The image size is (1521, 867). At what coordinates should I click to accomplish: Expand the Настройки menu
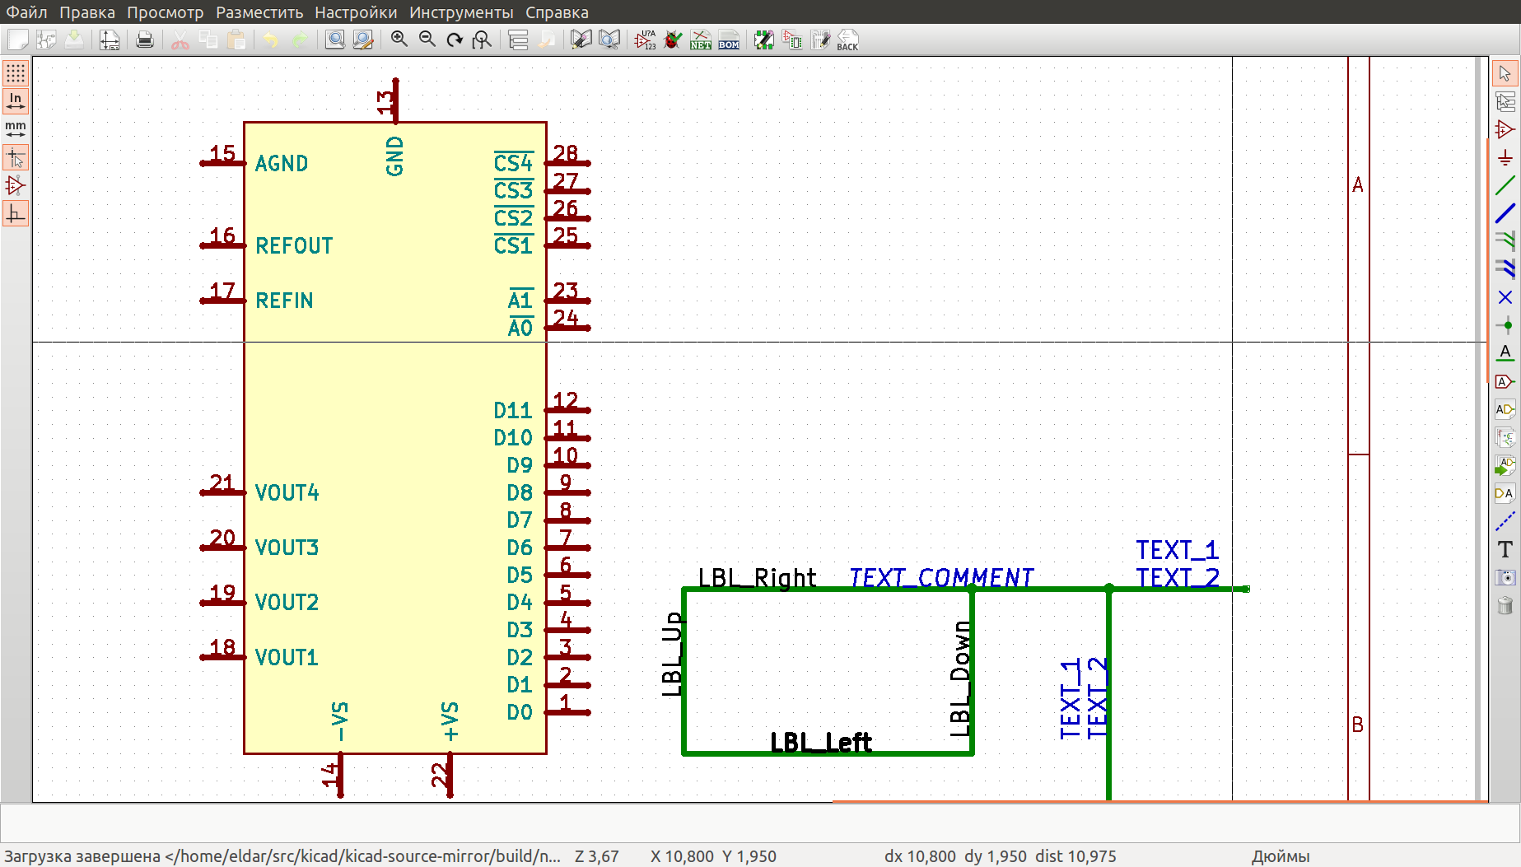(355, 12)
